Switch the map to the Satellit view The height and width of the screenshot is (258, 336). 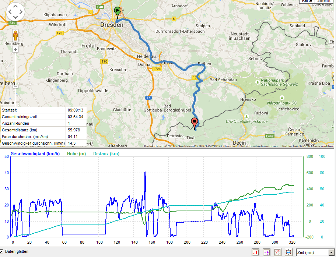pyautogui.click(x=323, y=1)
